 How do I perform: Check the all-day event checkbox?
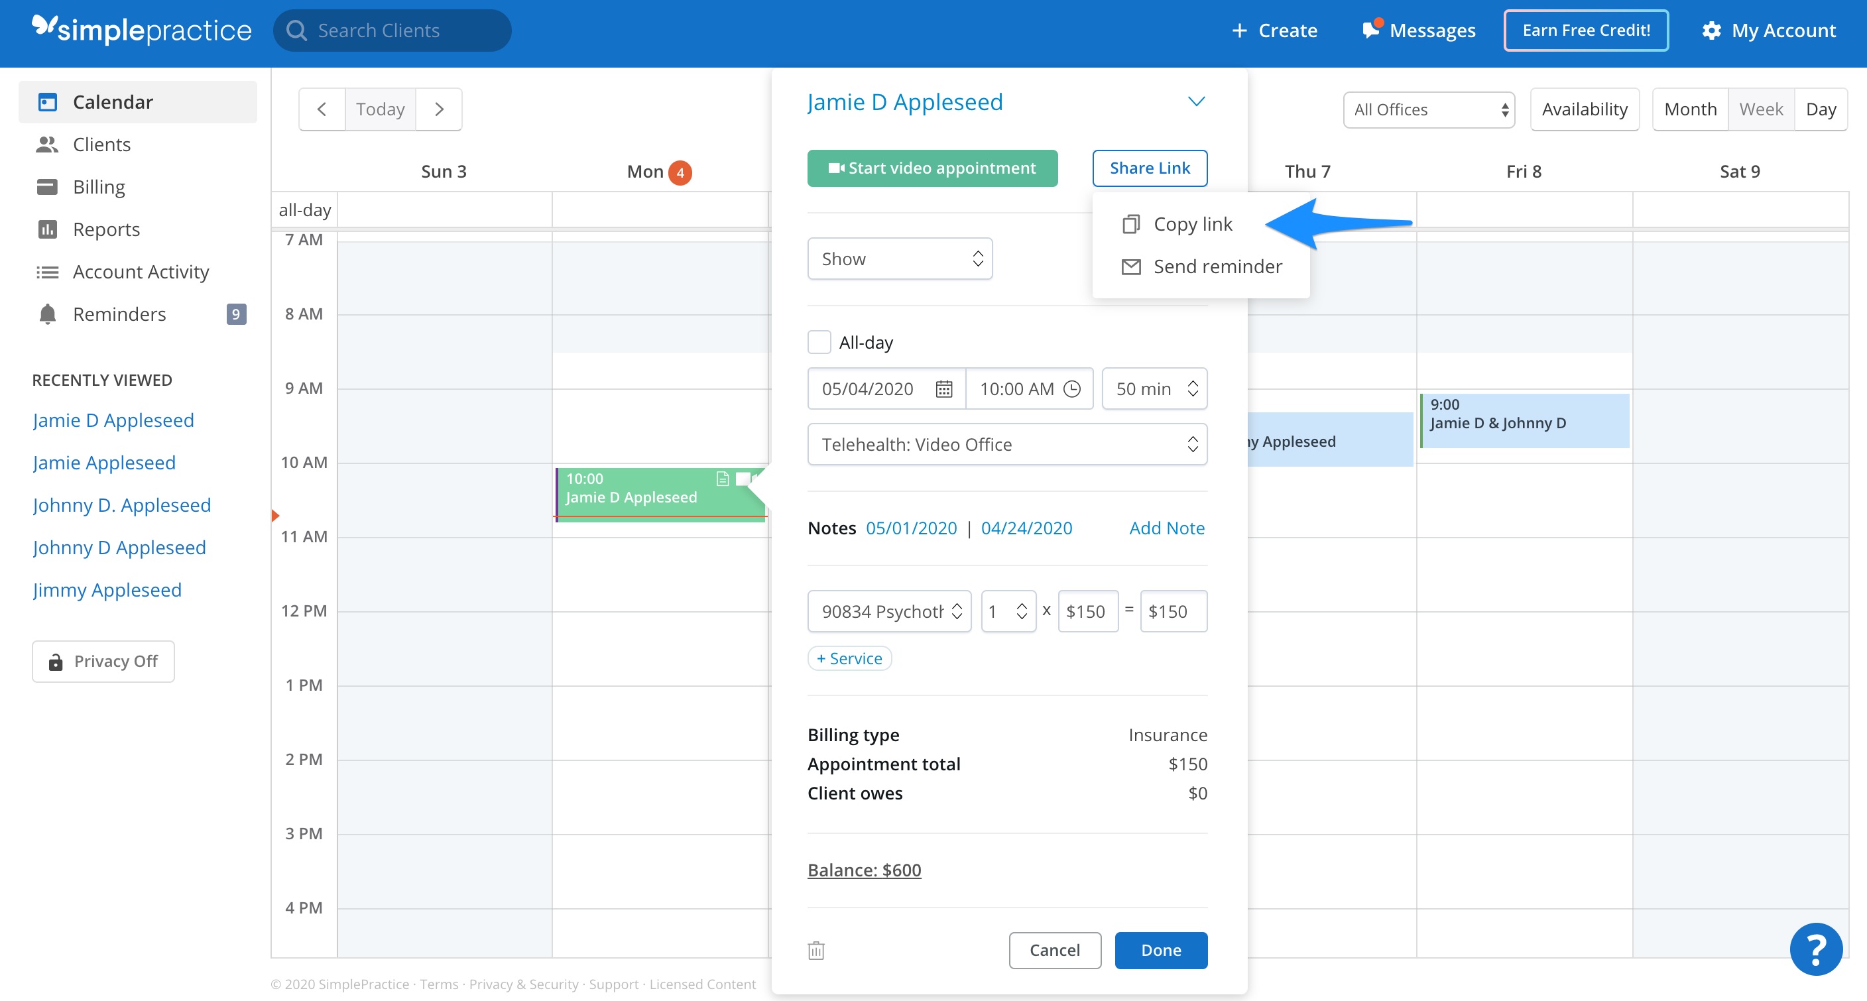(817, 343)
